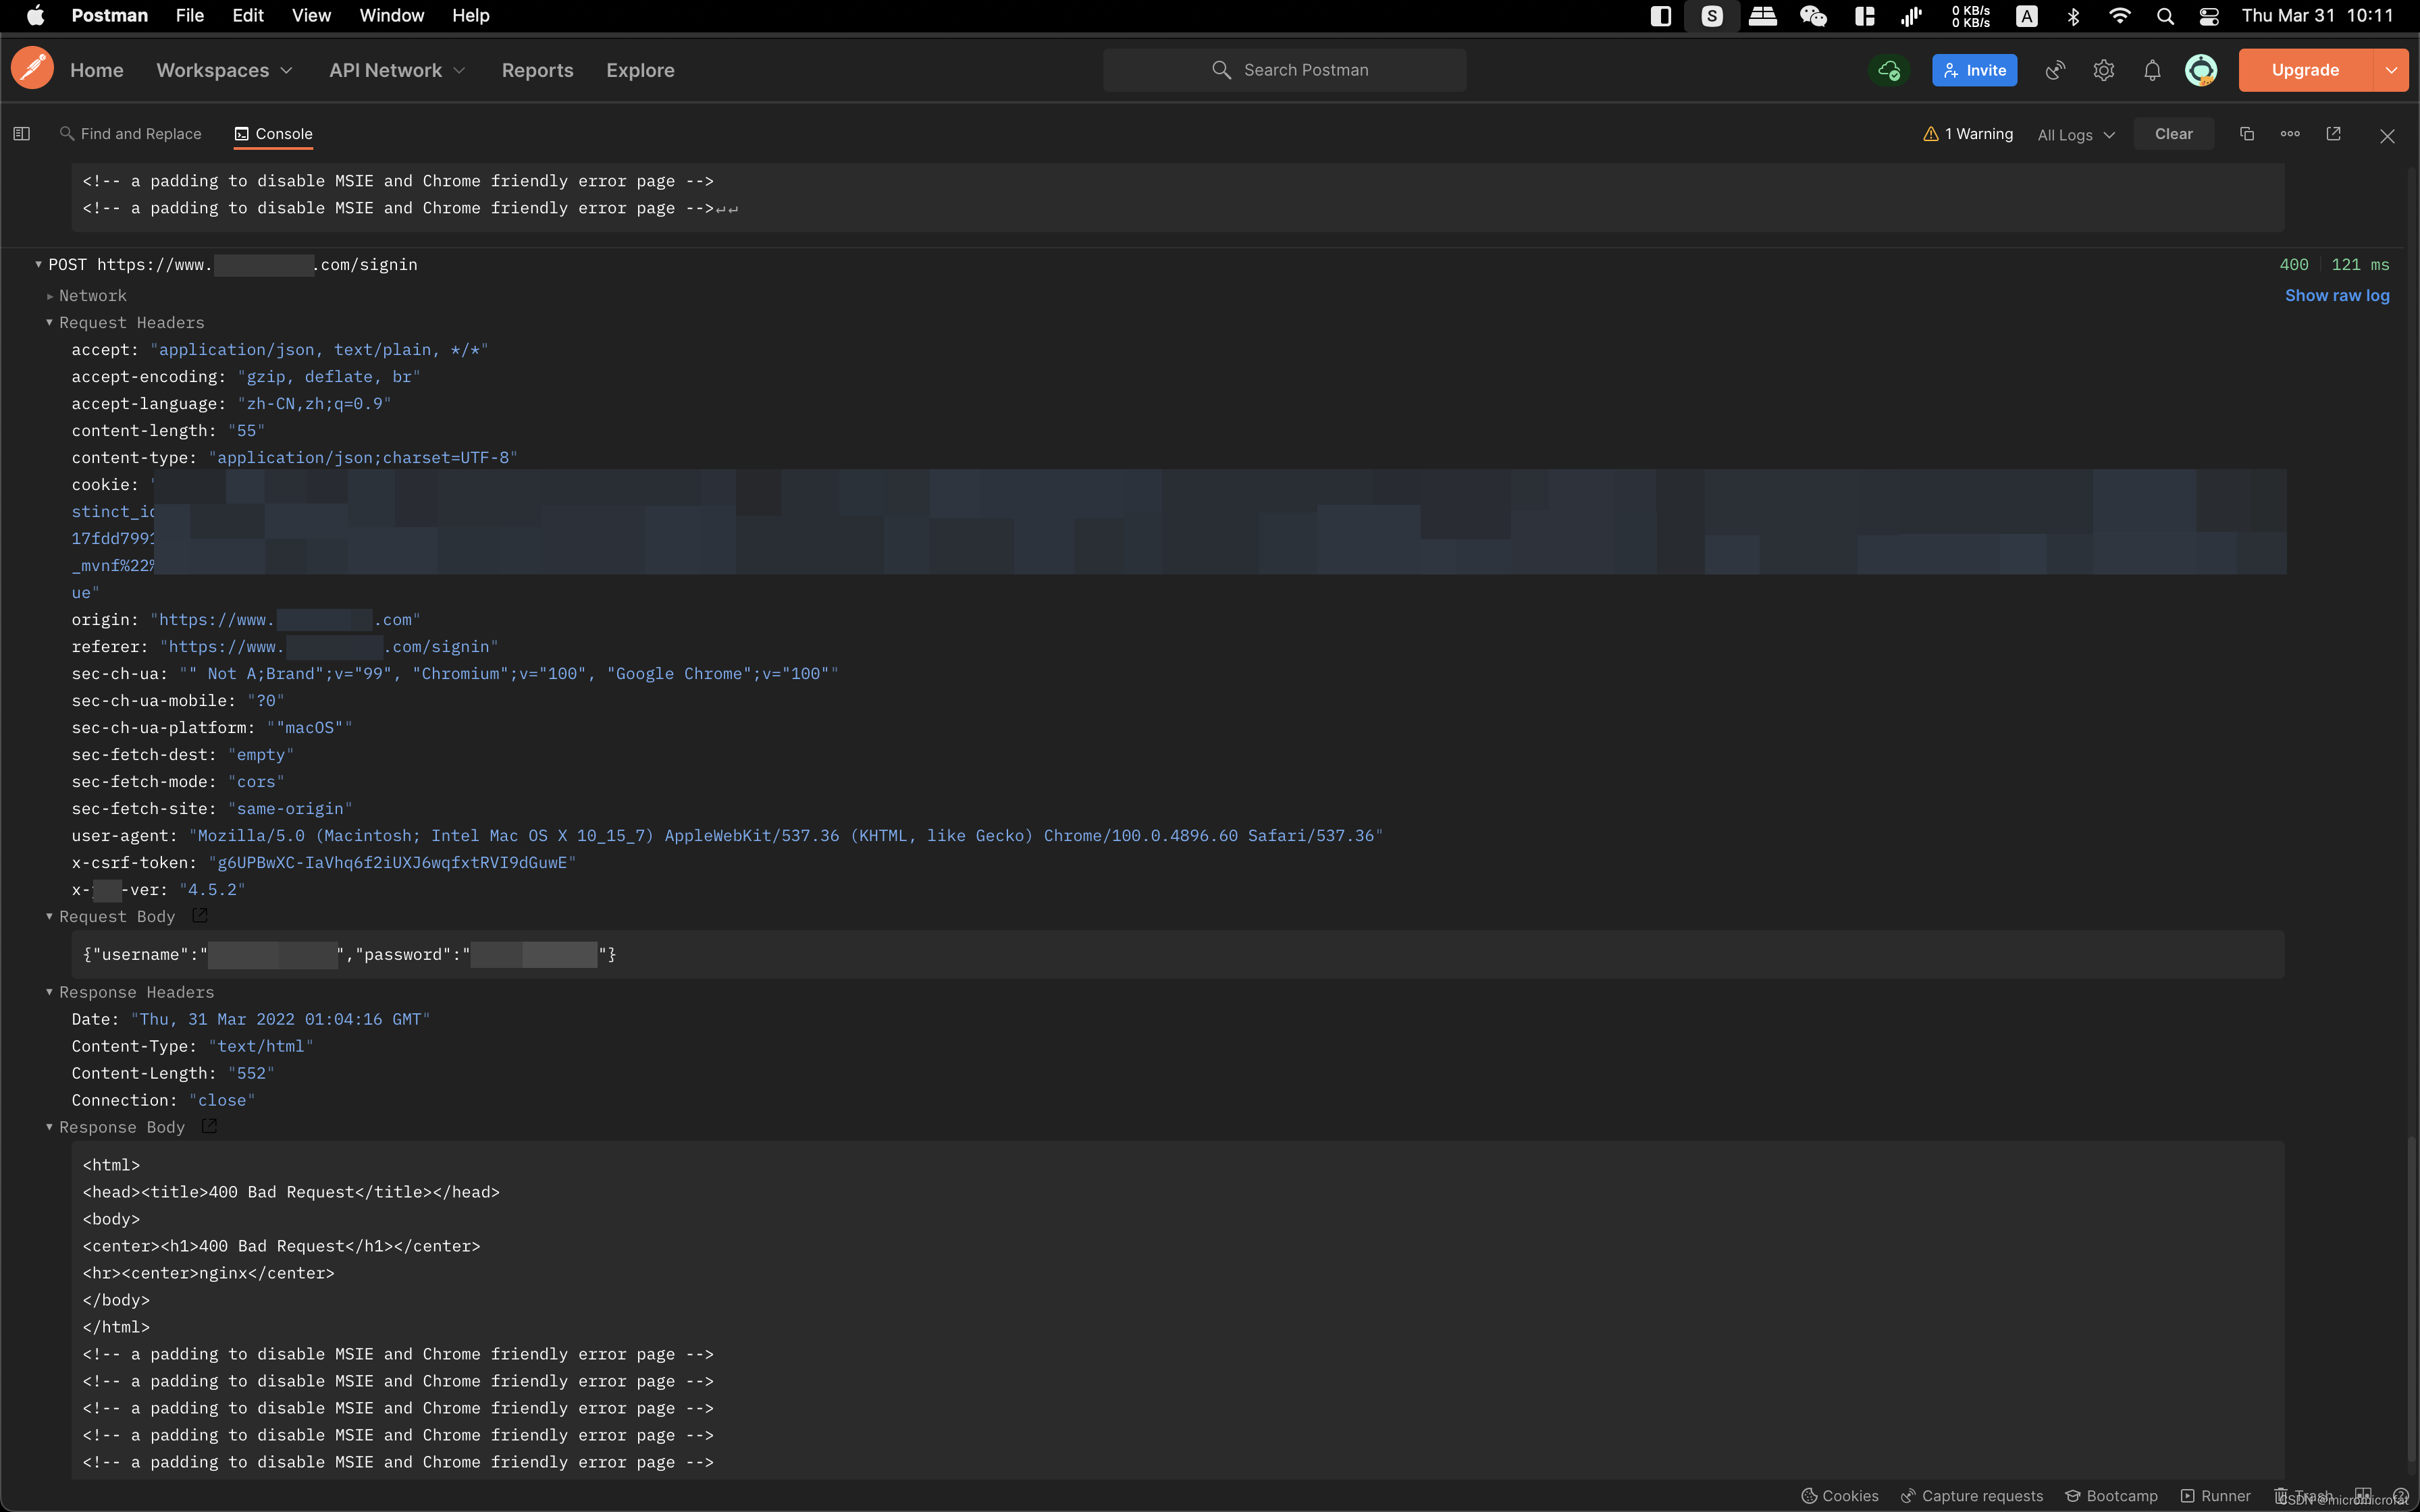Copy console output with copy icon
The image size is (2420, 1512).
[2246, 134]
